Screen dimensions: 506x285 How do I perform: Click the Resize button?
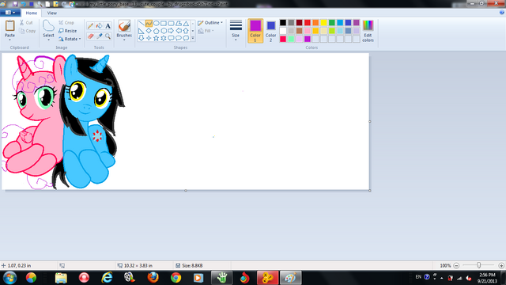(x=68, y=31)
